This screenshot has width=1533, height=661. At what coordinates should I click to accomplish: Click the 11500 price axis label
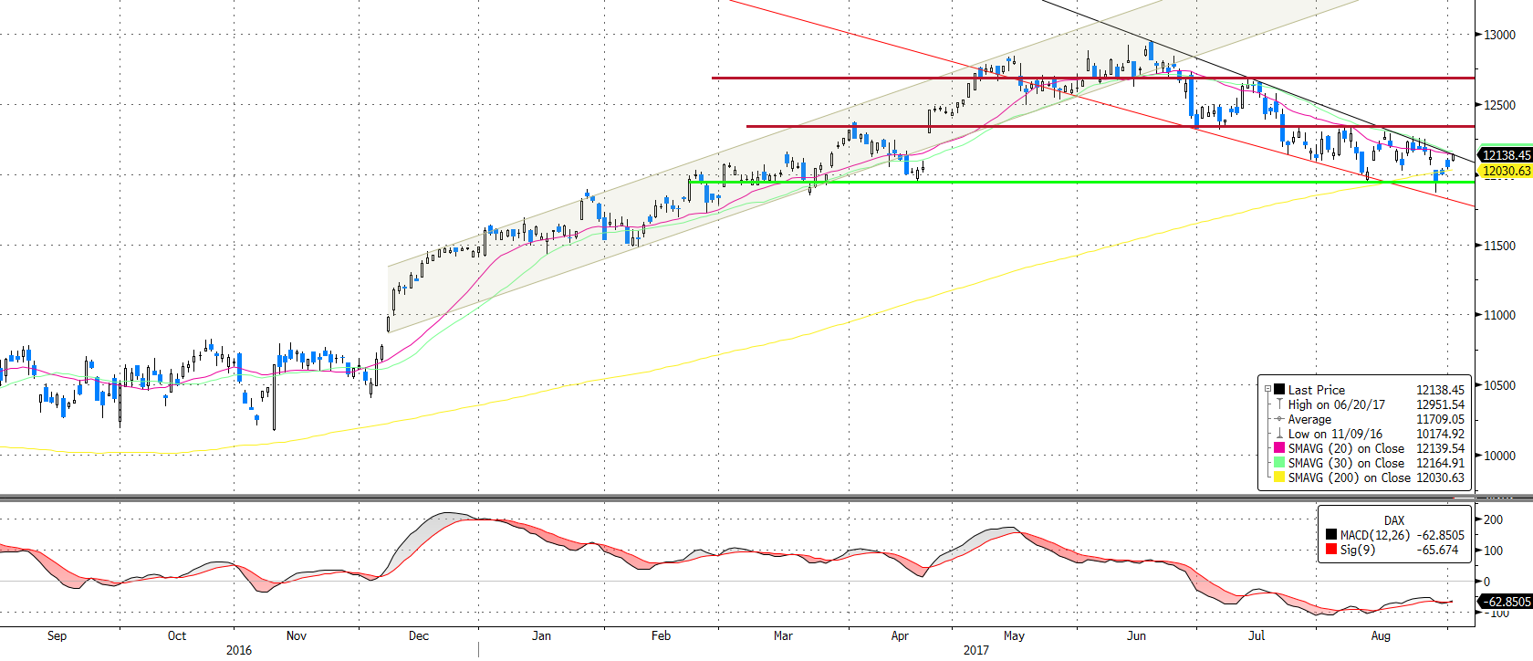[1499, 246]
